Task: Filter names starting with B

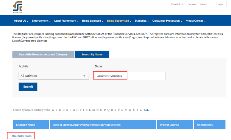Action: 56,110
